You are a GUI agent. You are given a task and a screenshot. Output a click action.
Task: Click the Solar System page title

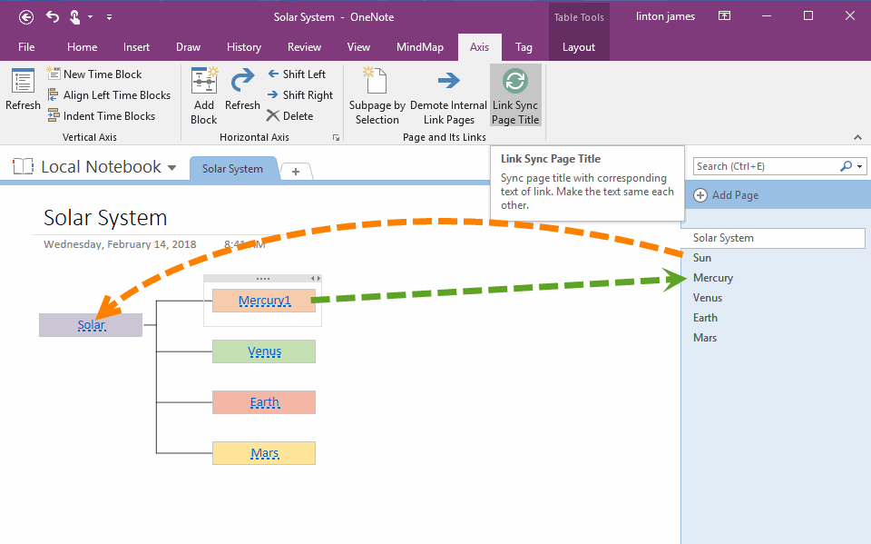coord(105,217)
